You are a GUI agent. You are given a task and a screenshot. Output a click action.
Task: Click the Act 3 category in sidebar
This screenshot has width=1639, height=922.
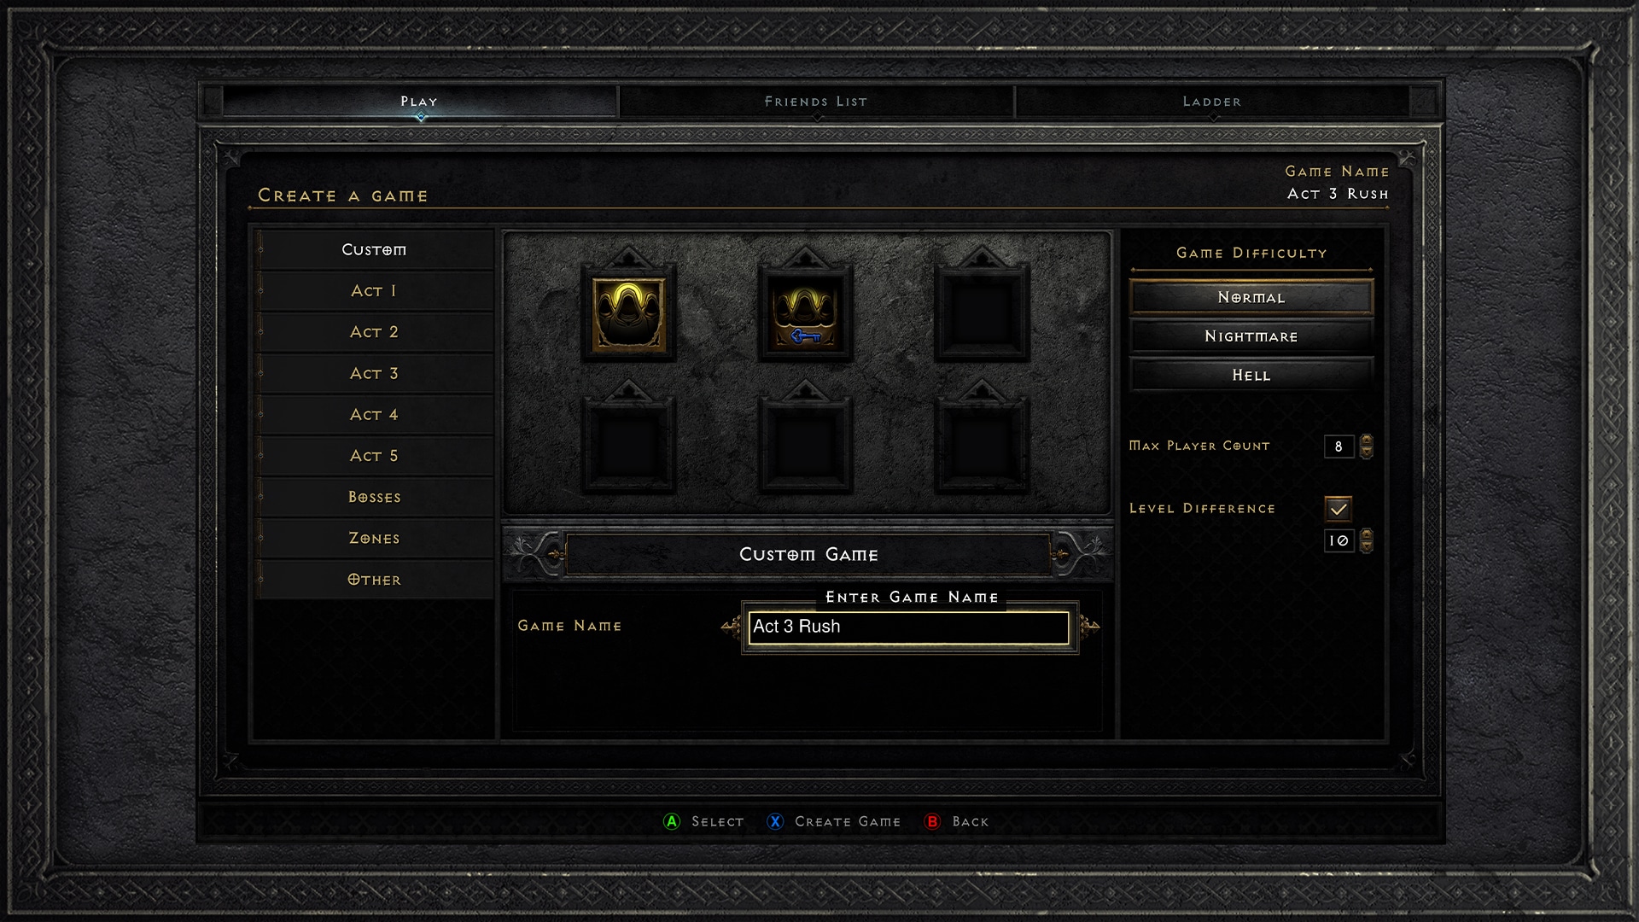pos(374,372)
